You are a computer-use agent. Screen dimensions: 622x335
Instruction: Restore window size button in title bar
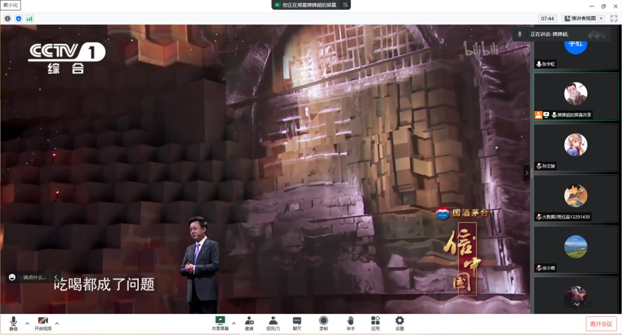click(603, 6)
